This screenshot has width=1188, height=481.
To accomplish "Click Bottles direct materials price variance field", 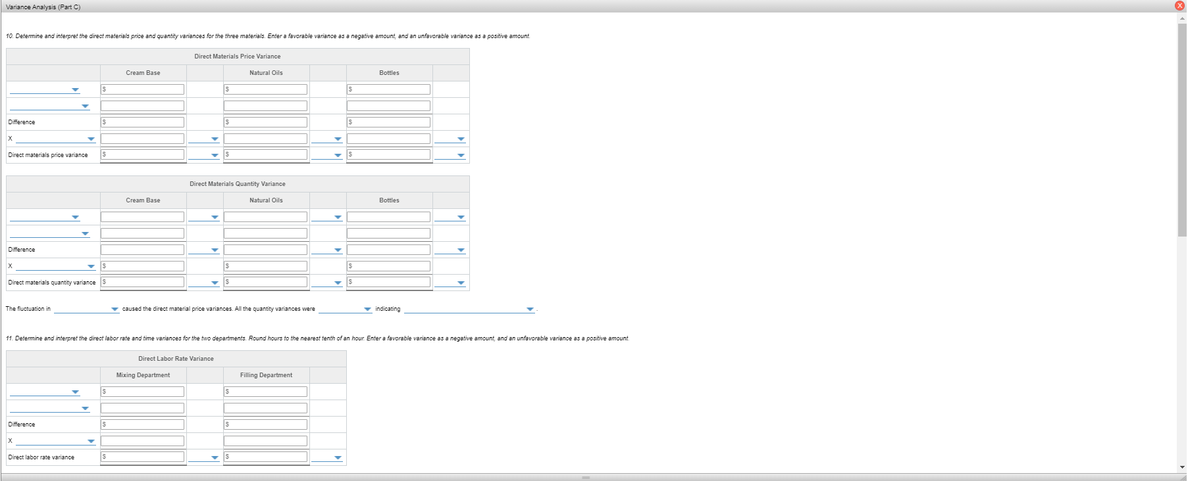I will pyautogui.click(x=388, y=154).
